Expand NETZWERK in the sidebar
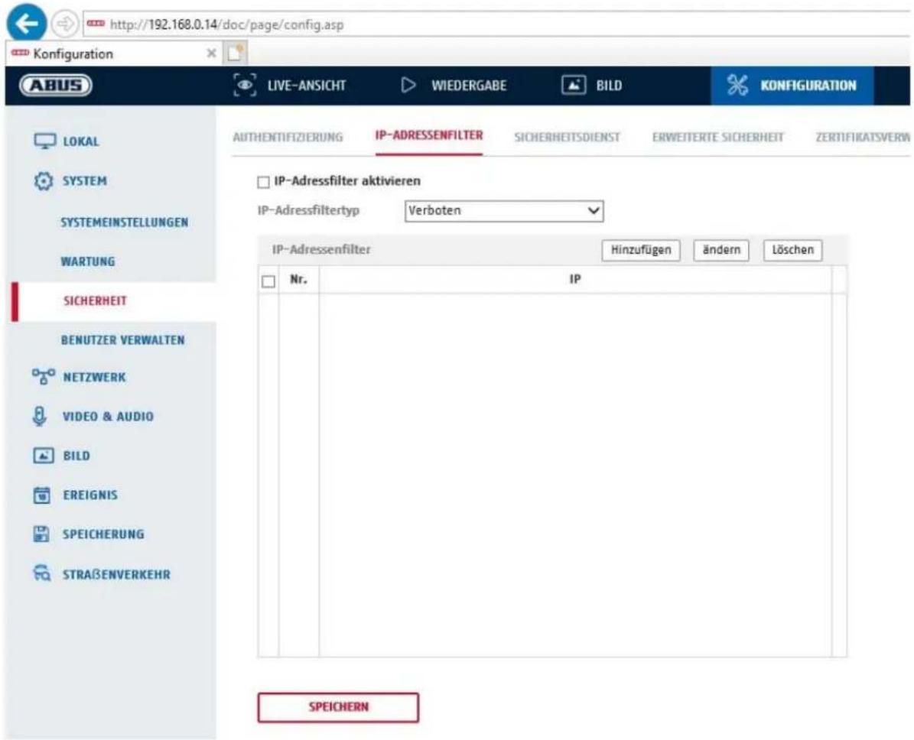This screenshot has height=740, width=914. click(x=94, y=378)
